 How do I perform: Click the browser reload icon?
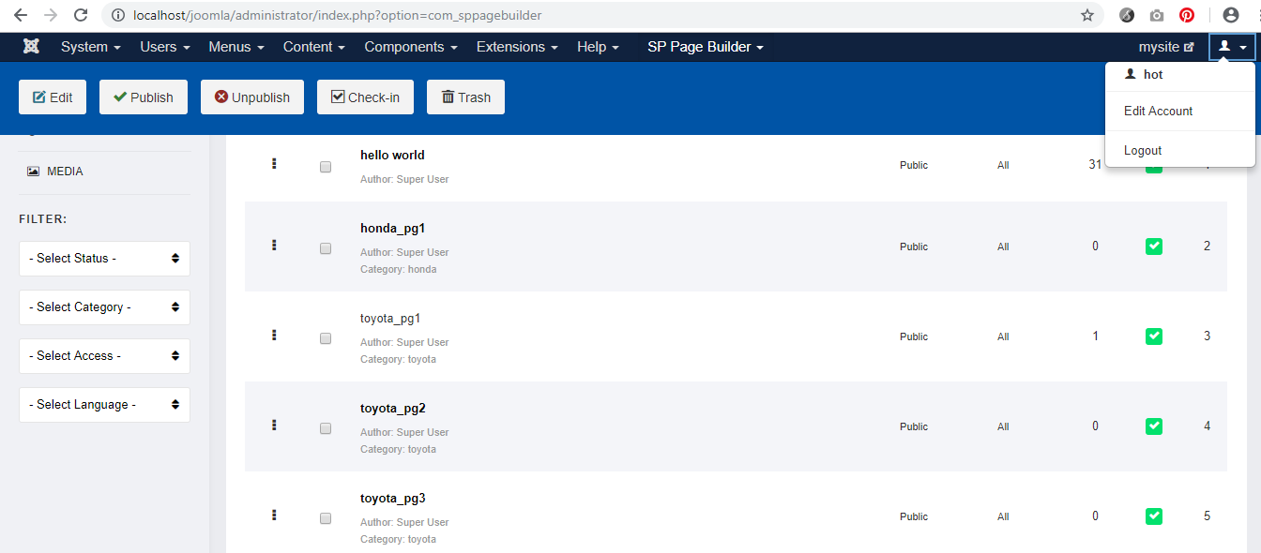[81, 15]
